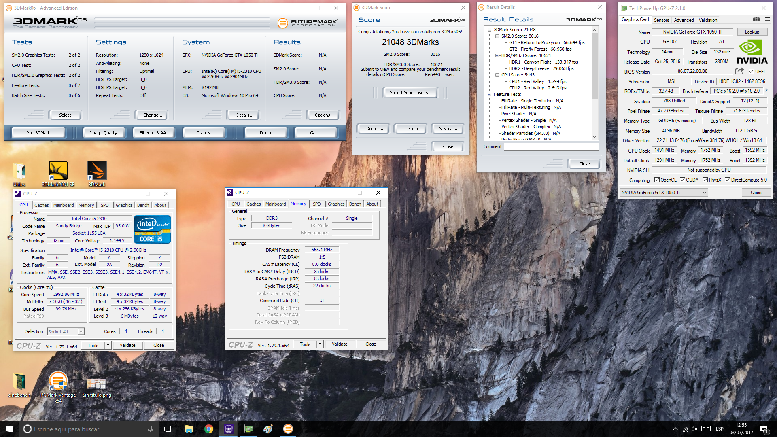The height and width of the screenshot is (437, 777).
Task: Open the Sin título.png file on desktop
Action: tap(97, 387)
